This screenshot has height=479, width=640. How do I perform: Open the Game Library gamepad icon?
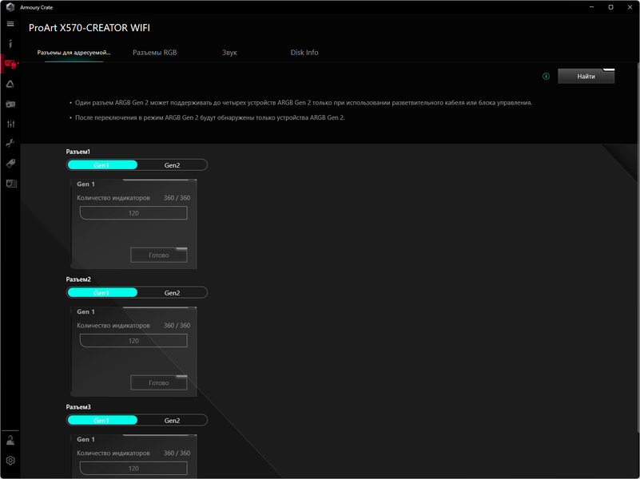pos(10,104)
